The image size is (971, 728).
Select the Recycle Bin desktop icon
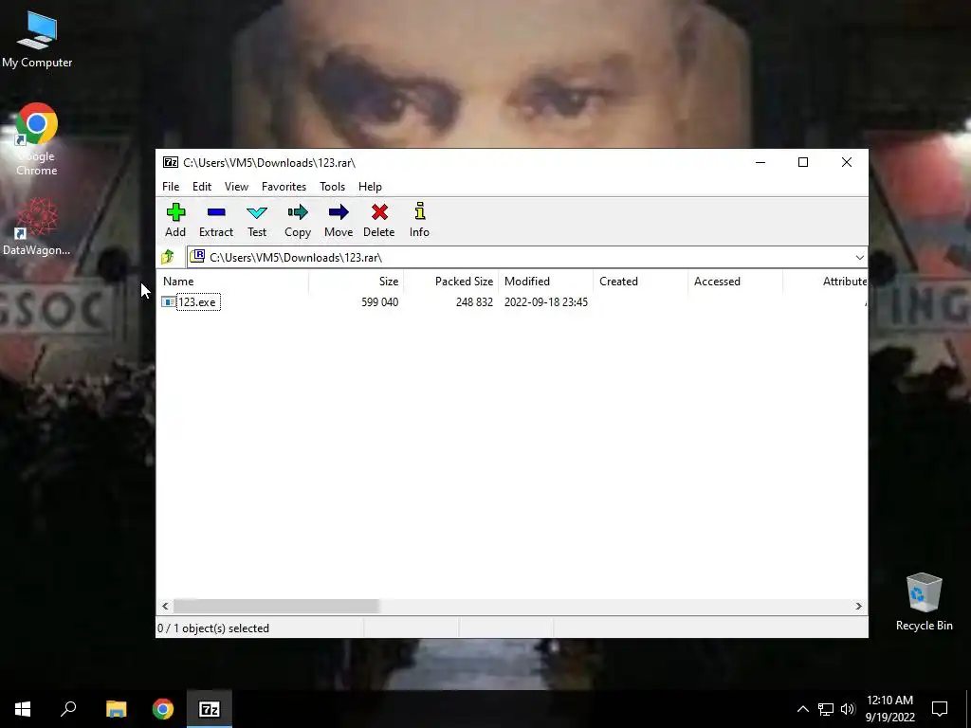pyautogui.click(x=924, y=602)
